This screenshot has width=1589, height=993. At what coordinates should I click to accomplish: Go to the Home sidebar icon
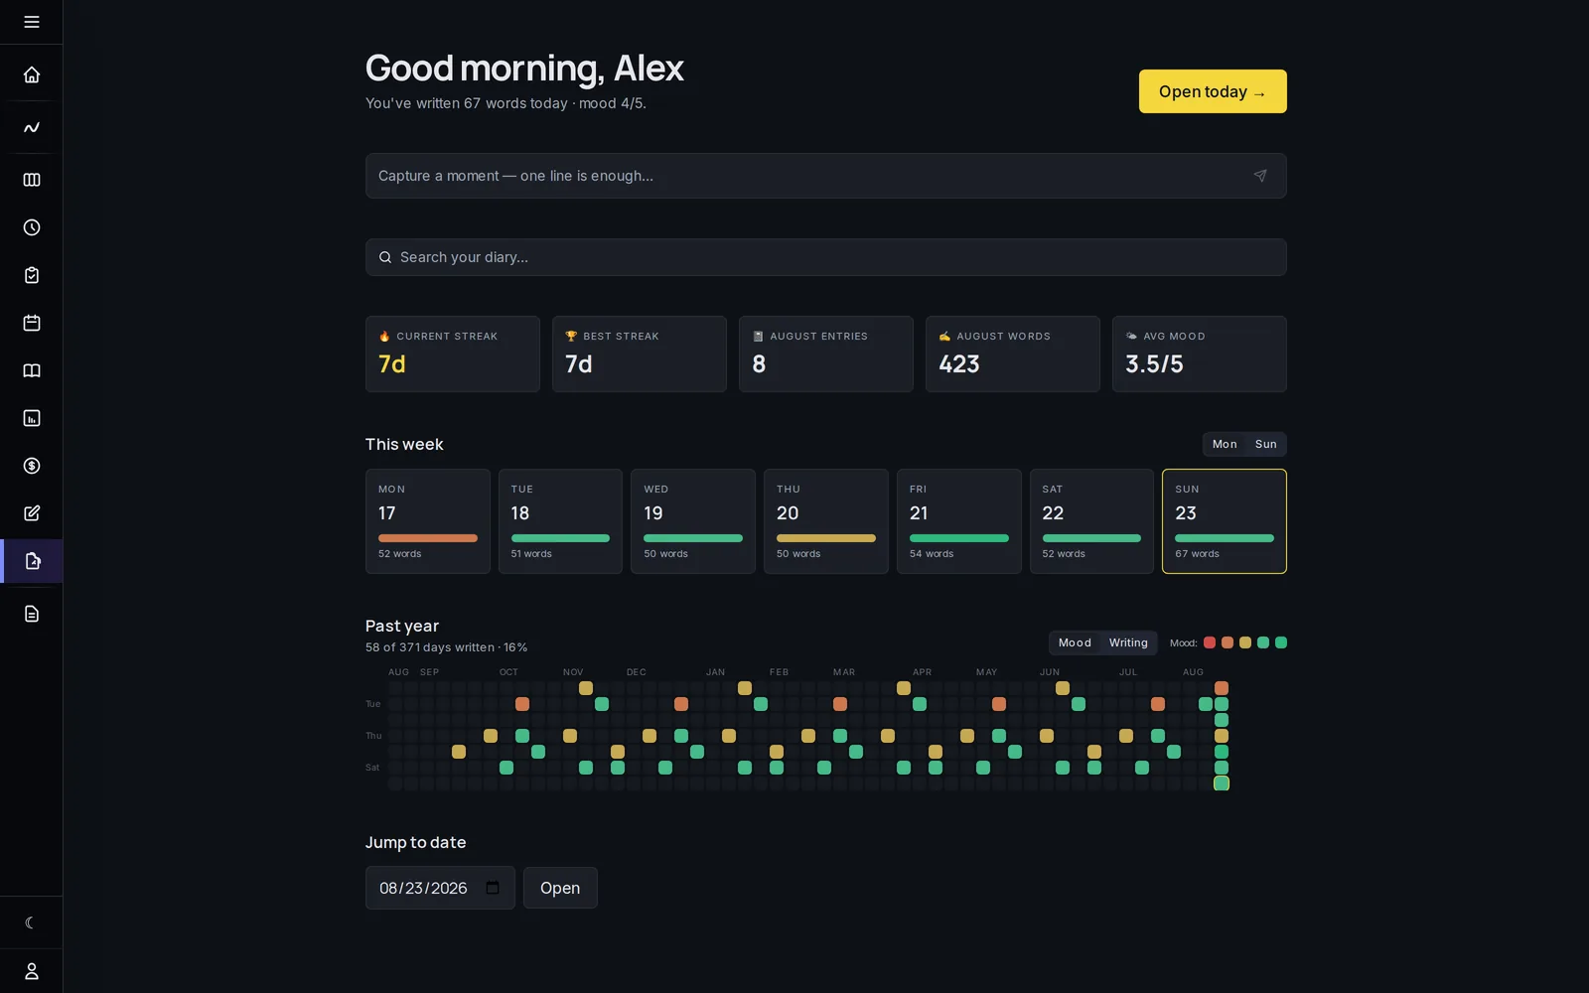point(32,74)
